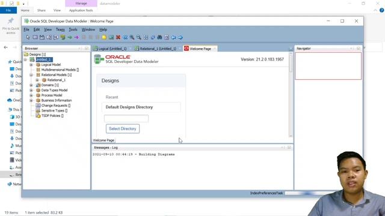Switch to the Logical (Untitled_1) tab
This screenshot has height=216, width=385.
coord(112,49)
